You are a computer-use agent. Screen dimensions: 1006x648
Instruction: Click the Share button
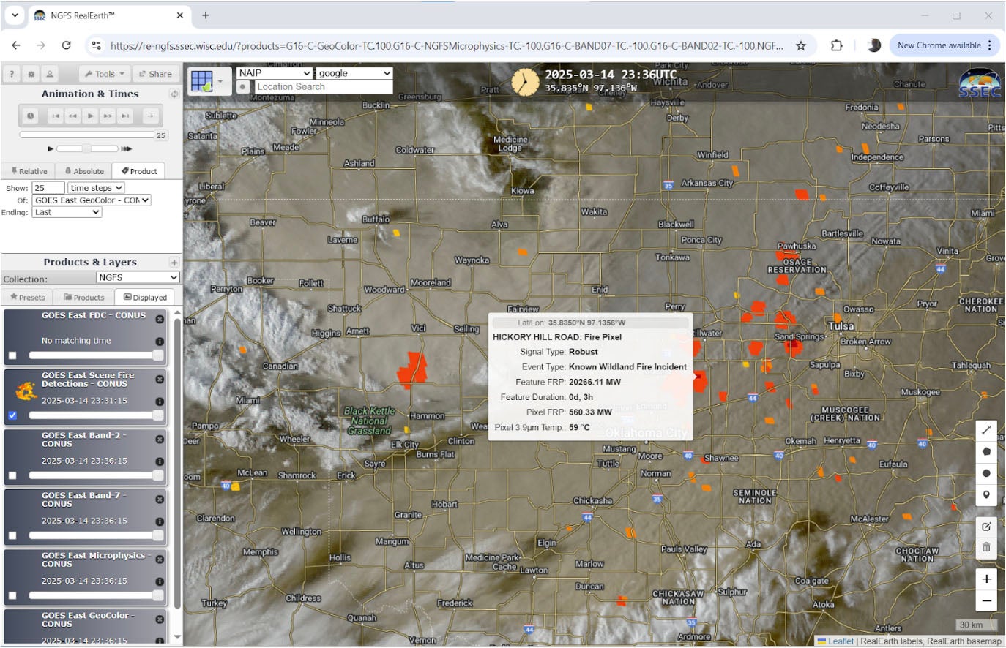[x=155, y=74]
